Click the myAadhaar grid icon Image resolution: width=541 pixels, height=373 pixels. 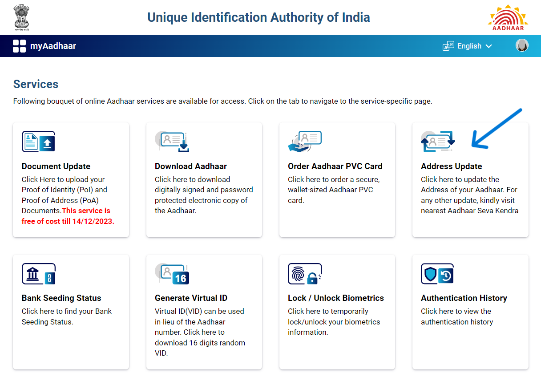click(19, 45)
